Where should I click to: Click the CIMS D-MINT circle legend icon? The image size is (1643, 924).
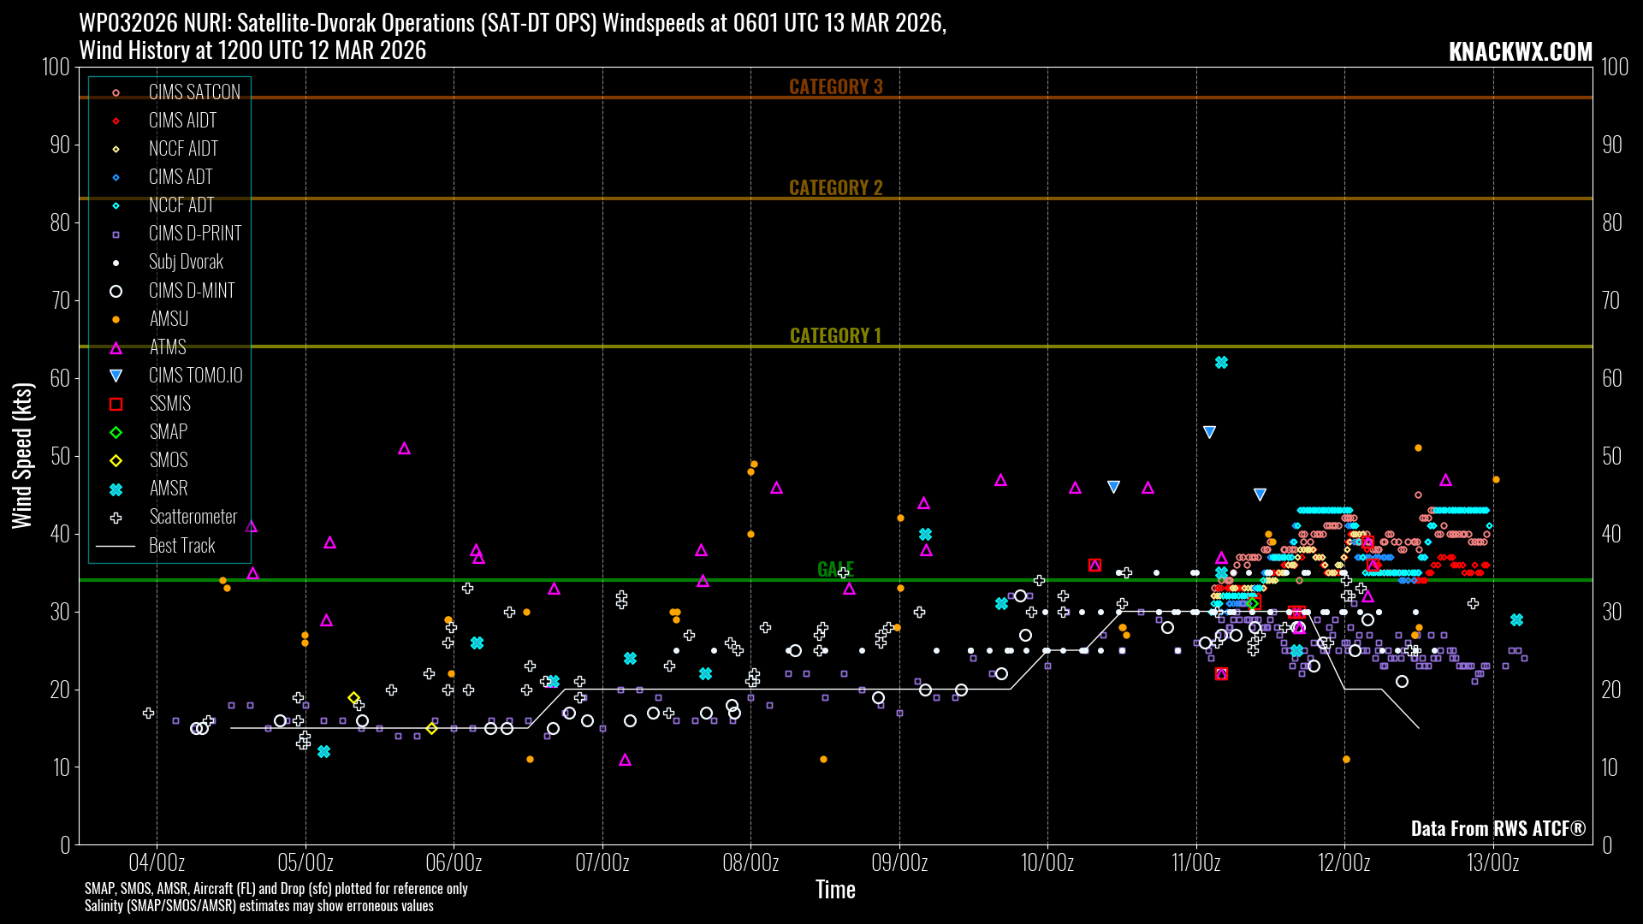point(116,292)
